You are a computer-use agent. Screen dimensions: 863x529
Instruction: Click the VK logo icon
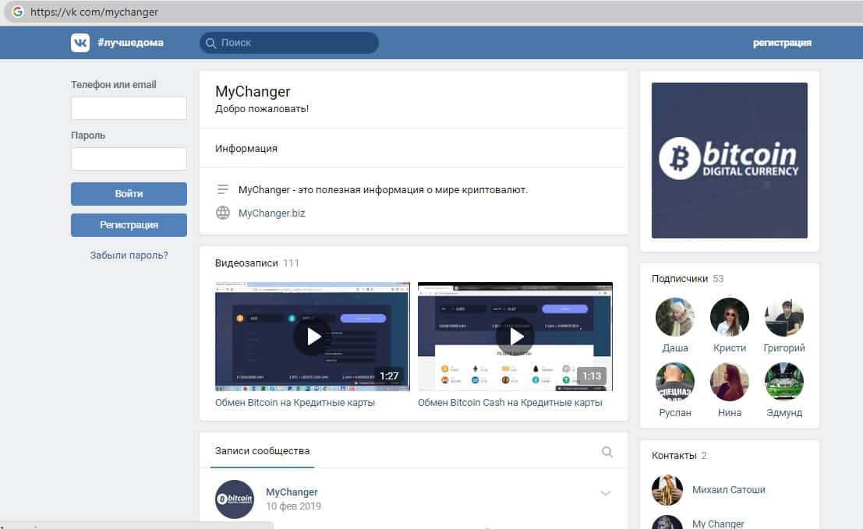click(80, 43)
